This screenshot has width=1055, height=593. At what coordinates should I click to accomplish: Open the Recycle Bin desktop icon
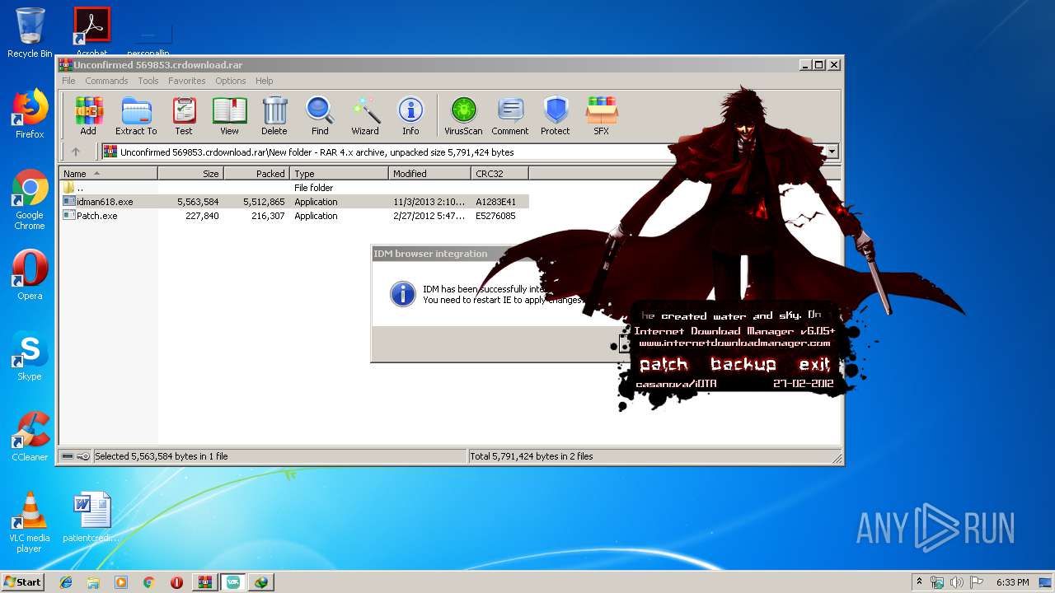click(30, 33)
